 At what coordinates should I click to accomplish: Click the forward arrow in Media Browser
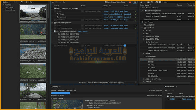(17, 2)
